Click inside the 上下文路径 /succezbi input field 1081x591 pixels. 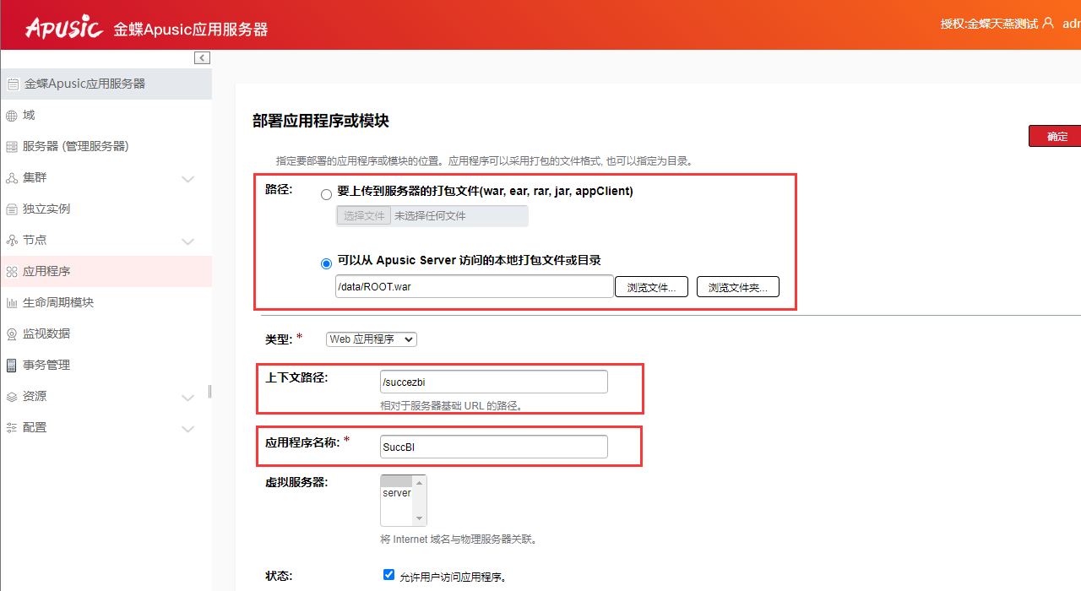tap(493, 382)
